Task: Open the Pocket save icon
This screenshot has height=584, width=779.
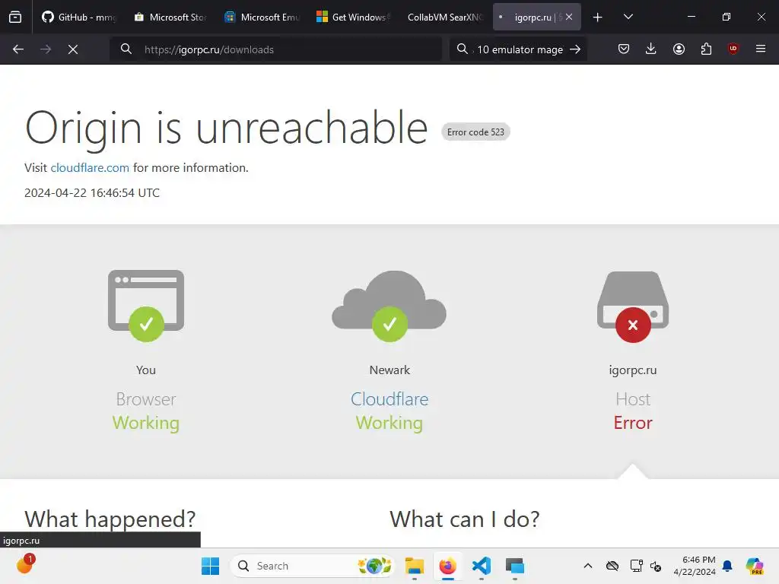Action: coord(624,49)
